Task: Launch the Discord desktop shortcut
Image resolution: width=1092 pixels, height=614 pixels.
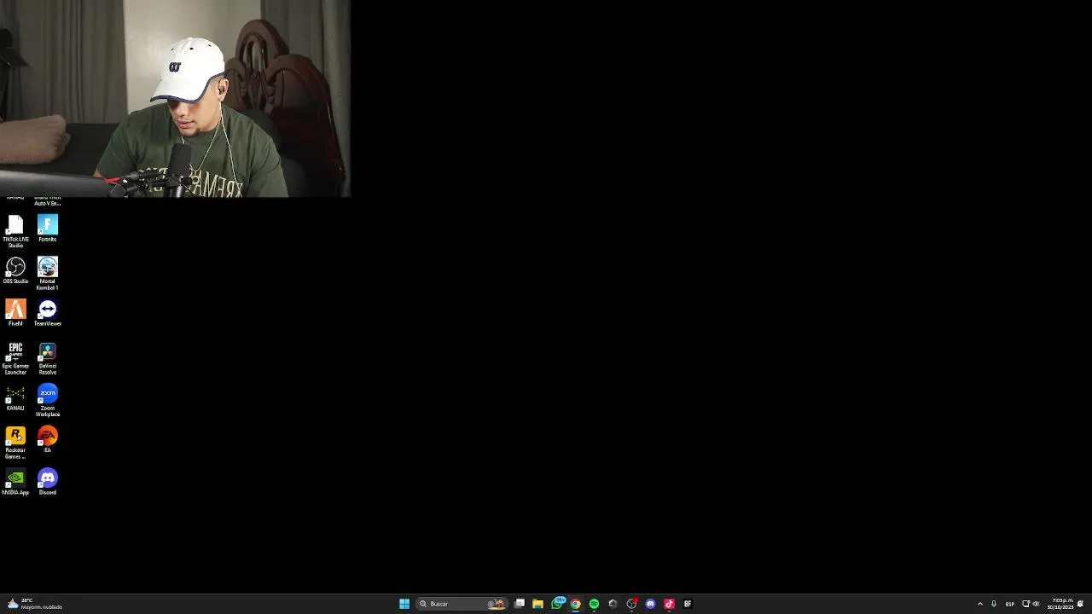Action: pos(48,482)
